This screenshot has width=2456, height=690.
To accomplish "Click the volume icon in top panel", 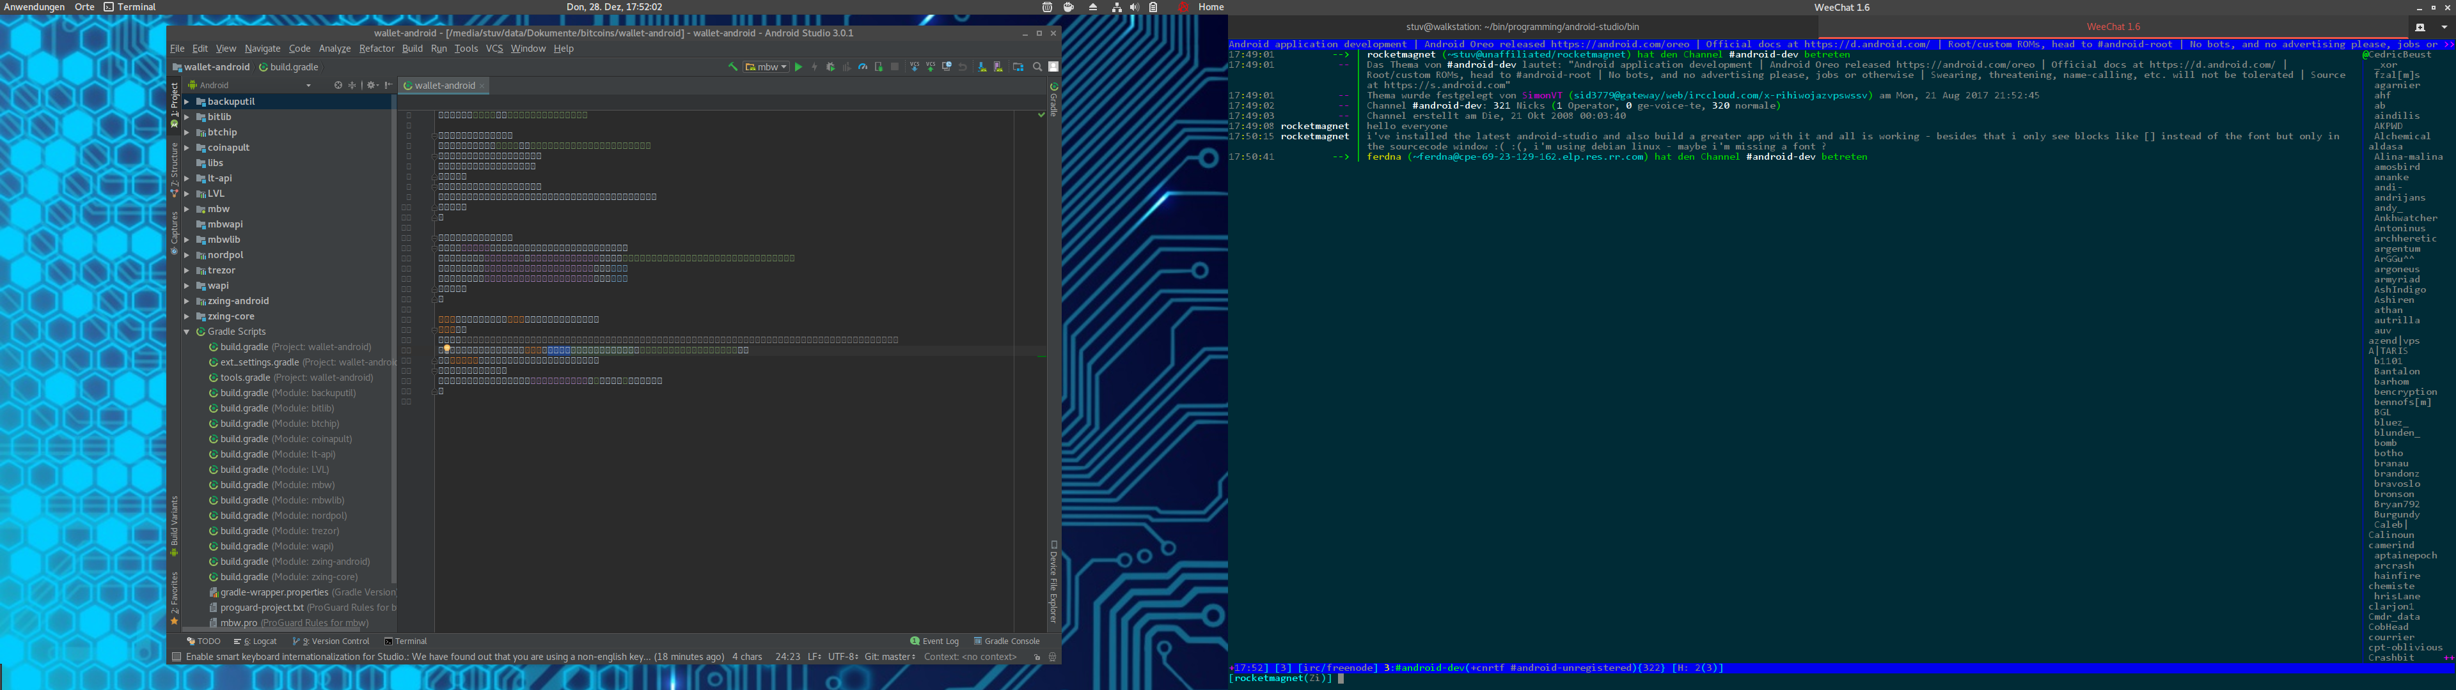I will click(1135, 6).
